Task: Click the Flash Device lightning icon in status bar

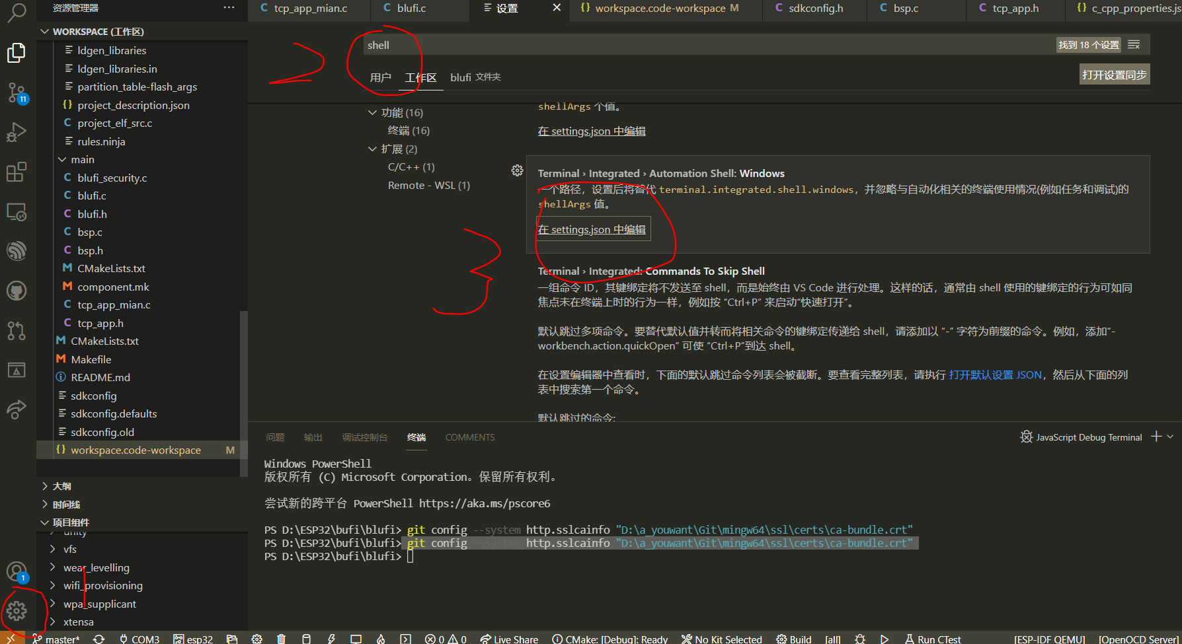Action: 331,638
